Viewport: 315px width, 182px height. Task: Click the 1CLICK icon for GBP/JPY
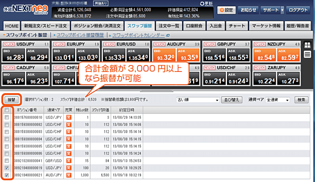coord(209,44)
